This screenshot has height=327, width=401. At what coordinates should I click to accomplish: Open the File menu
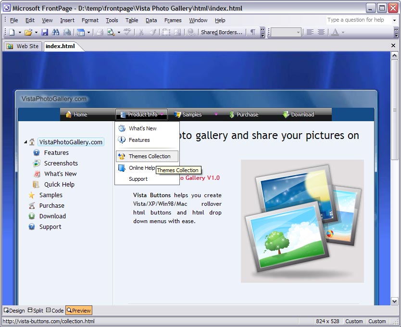click(14, 20)
